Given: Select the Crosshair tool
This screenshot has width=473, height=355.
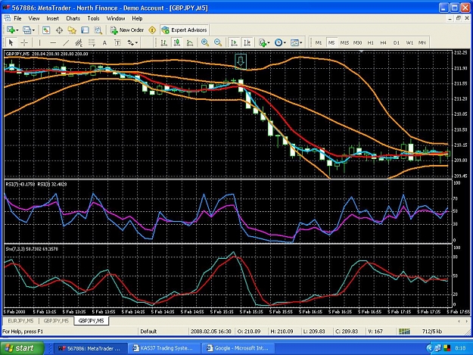Looking at the screenshot, I should [x=24, y=43].
